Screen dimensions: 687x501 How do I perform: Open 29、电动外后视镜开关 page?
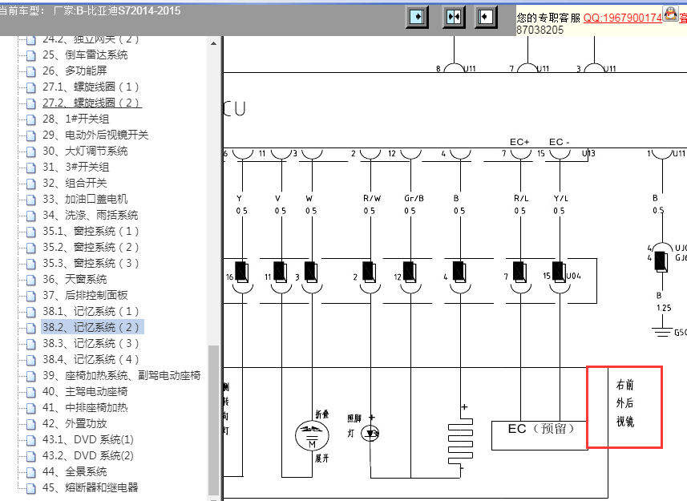pyautogui.click(x=95, y=135)
